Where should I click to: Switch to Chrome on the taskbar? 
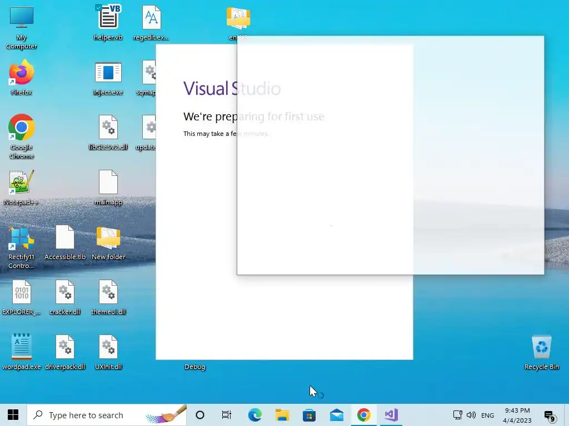point(364,415)
